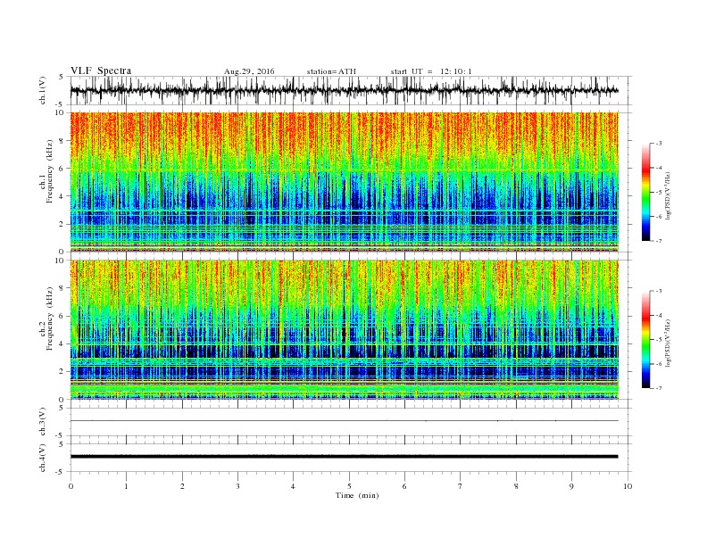The image size is (707, 546).
Task: Click the date text 'Aug.29, 2016'
Action: [x=249, y=71]
